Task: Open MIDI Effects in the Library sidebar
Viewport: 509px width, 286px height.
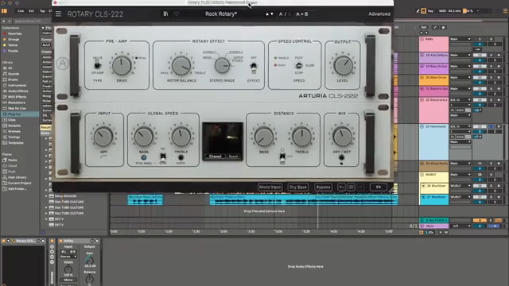Action: (x=17, y=97)
